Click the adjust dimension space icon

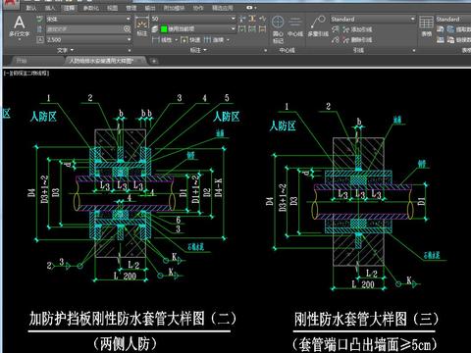[x=252, y=19]
